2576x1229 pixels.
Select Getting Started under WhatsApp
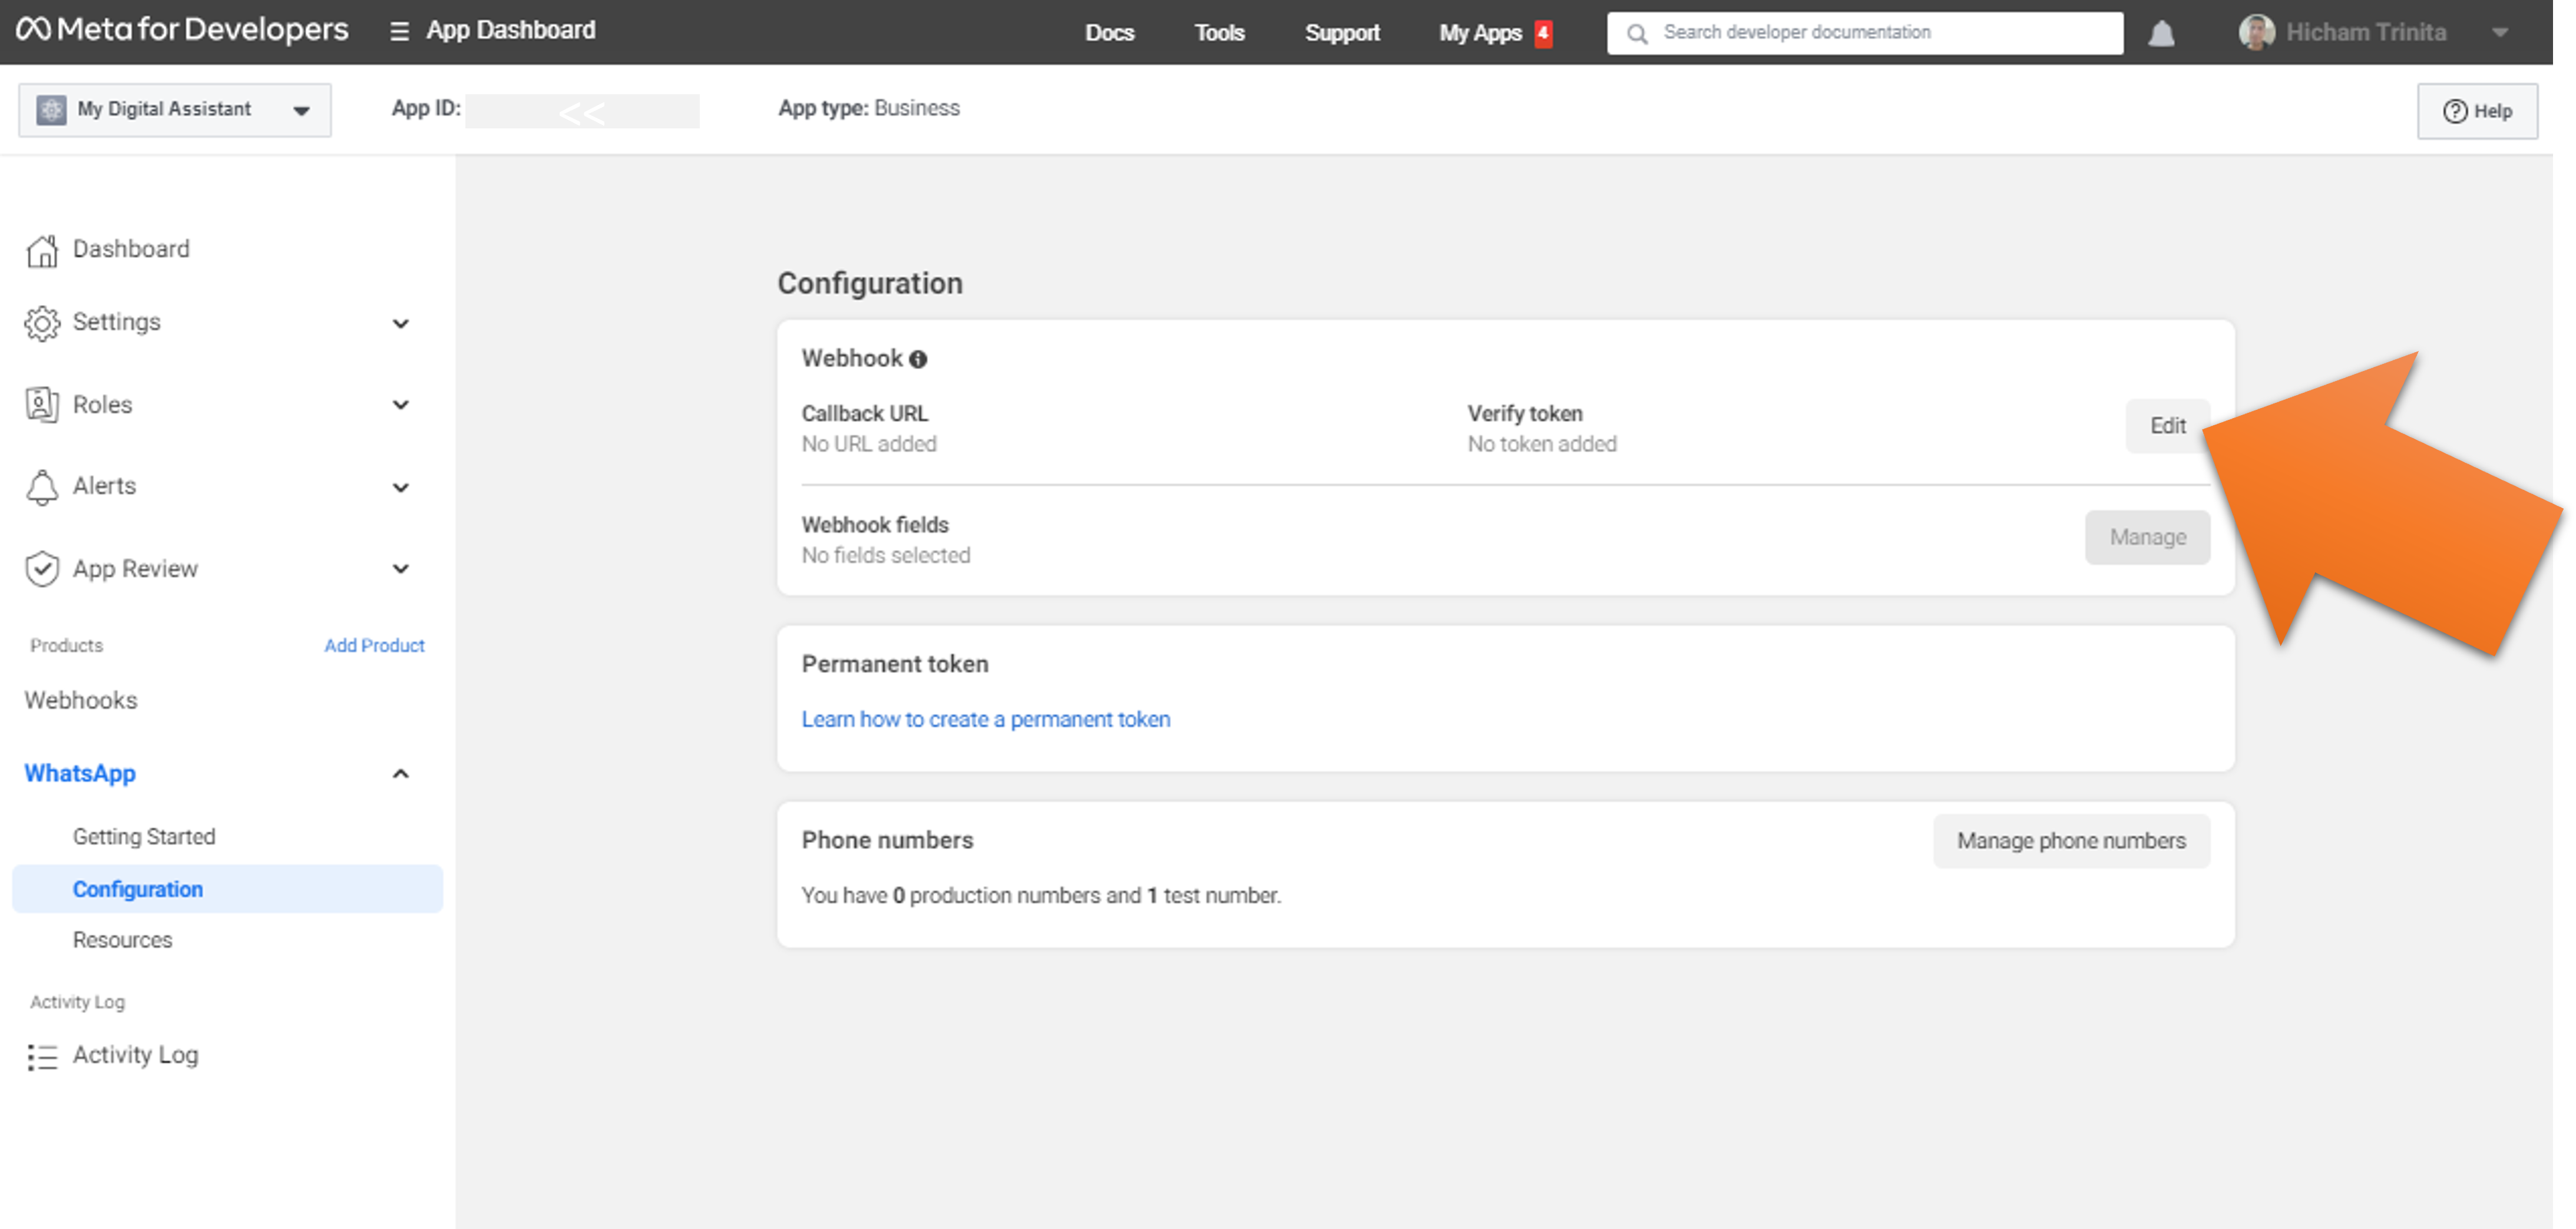[144, 837]
